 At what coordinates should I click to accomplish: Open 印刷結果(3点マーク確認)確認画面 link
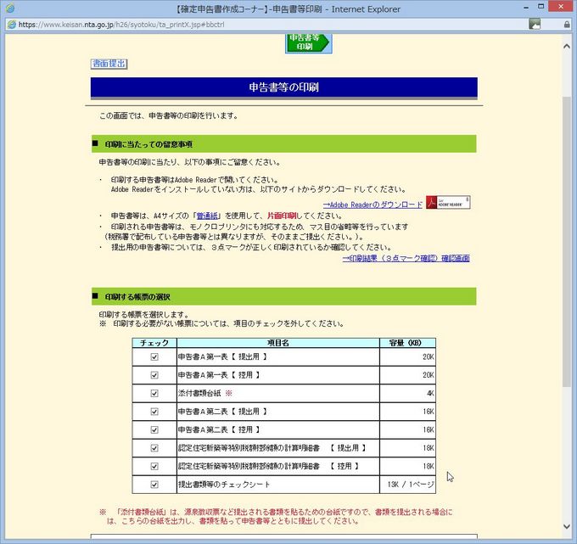[x=406, y=258]
